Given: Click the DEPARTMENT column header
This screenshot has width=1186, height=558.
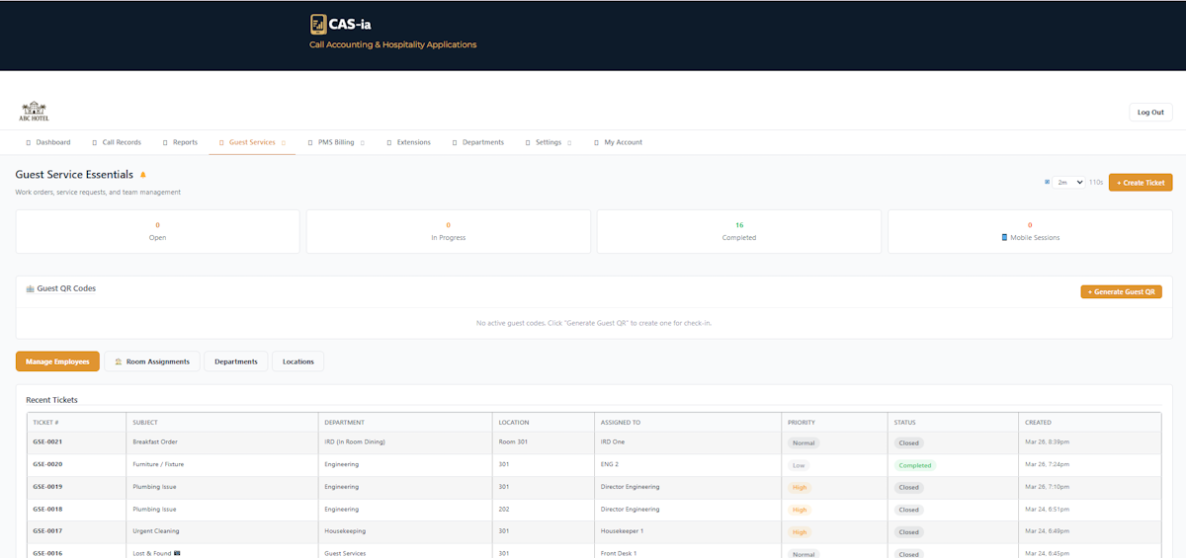Looking at the screenshot, I should tap(405, 422).
